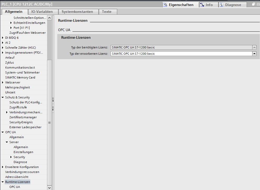The width and height of the screenshot is (260, 190).
Task: Select the IO-Variablen tab
Action: pos(42,12)
